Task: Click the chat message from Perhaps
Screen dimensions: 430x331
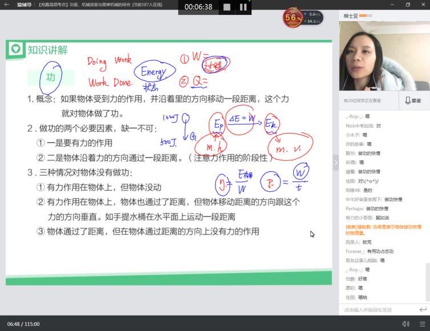Action: 367,209
